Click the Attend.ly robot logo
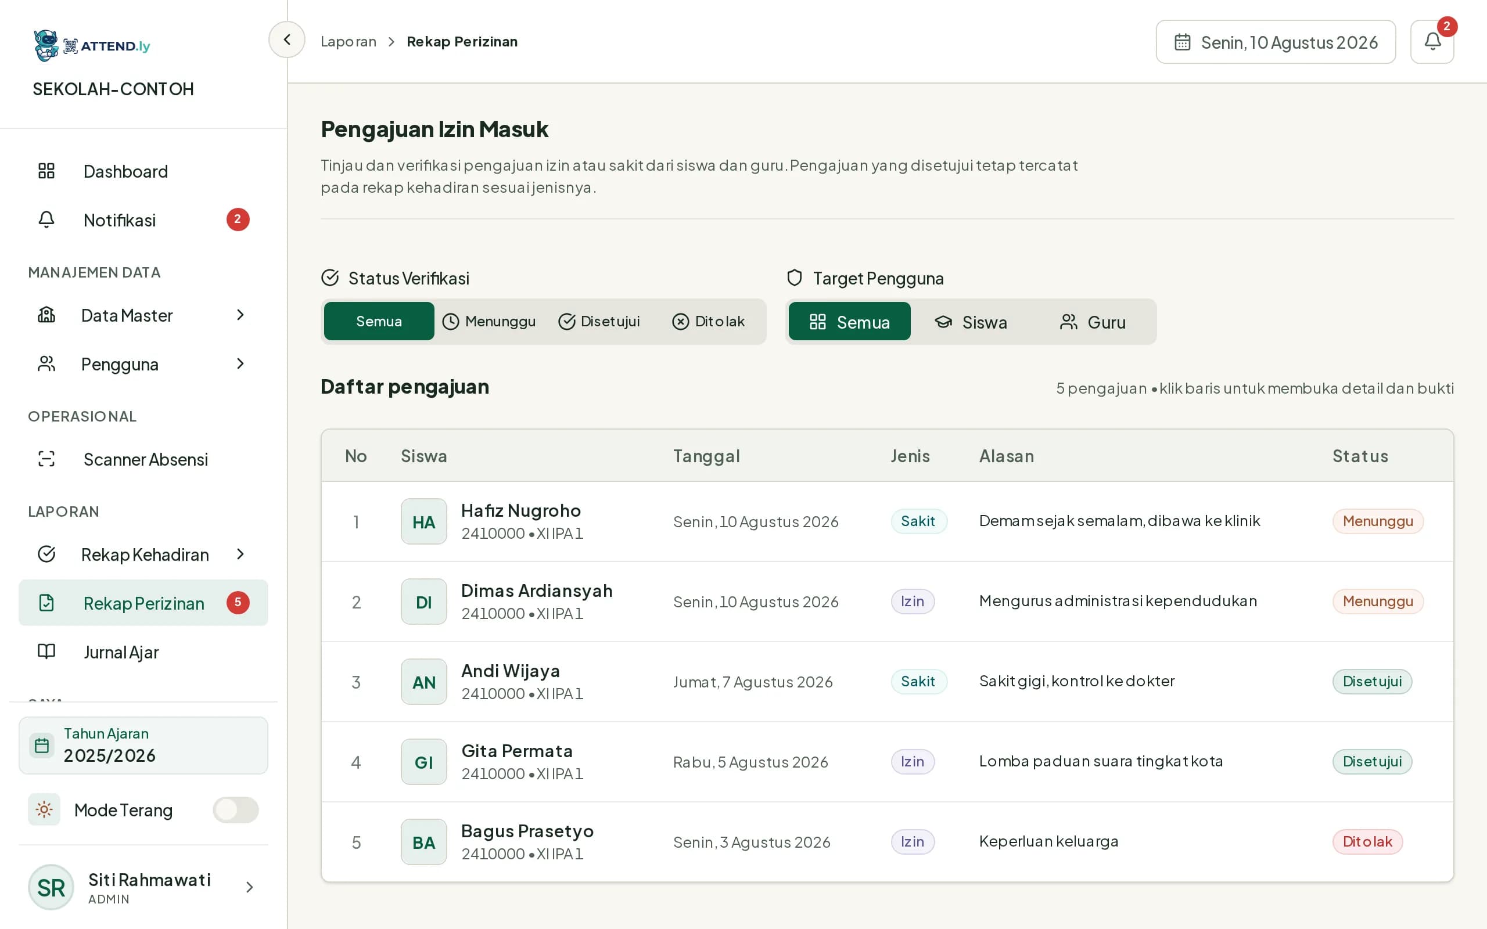Screen dimensions: 1487x929 pyautogui.click(x=46, y=45)
